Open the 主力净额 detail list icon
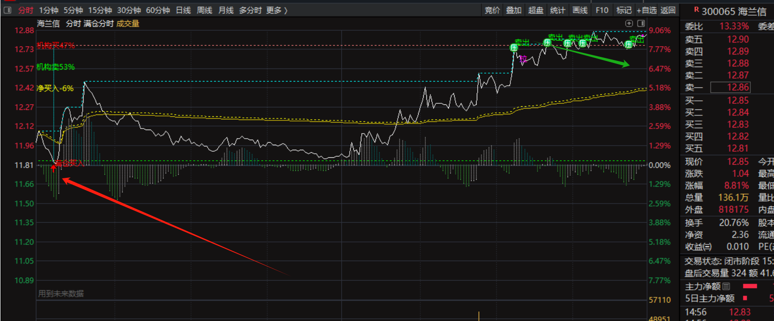 pyautogui.click(x=726, y=287)
